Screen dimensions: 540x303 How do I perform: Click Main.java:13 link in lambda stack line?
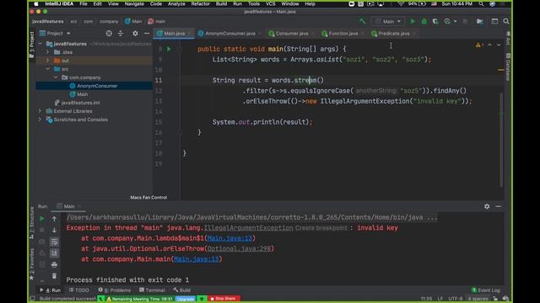tap(229, 238)
